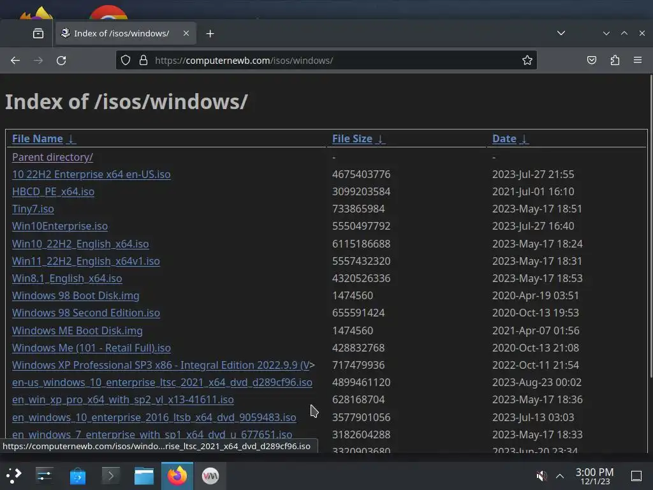Image resolution: width=653 pixels, height=490 pixels.
Task: Download en_win_xp_pro_x64_with_sp2 iso
Action: 123,399
